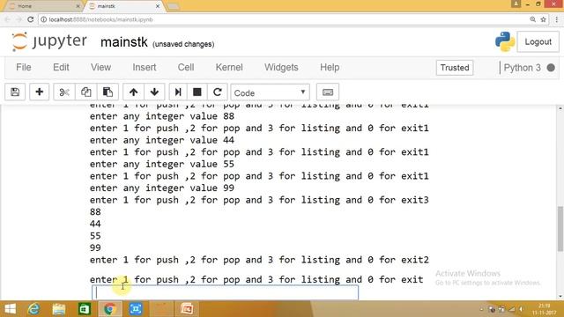Click the input prompt text field
Screen dimensions: 564x317
(x=226, y=293)
